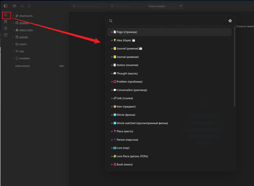Select Problem (проблема) entry
Screen dimensions: 254x186
pos(169,82)
